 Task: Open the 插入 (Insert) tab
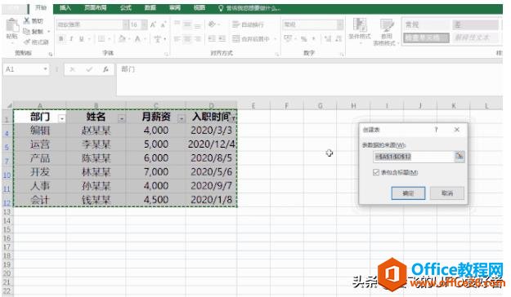click(x=65, y=7)
